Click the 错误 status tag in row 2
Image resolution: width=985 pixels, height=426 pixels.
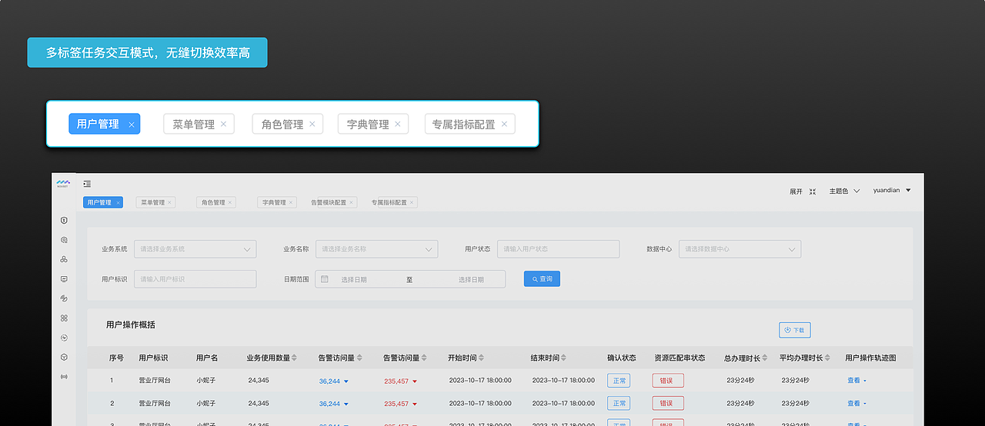coord(667,404)
